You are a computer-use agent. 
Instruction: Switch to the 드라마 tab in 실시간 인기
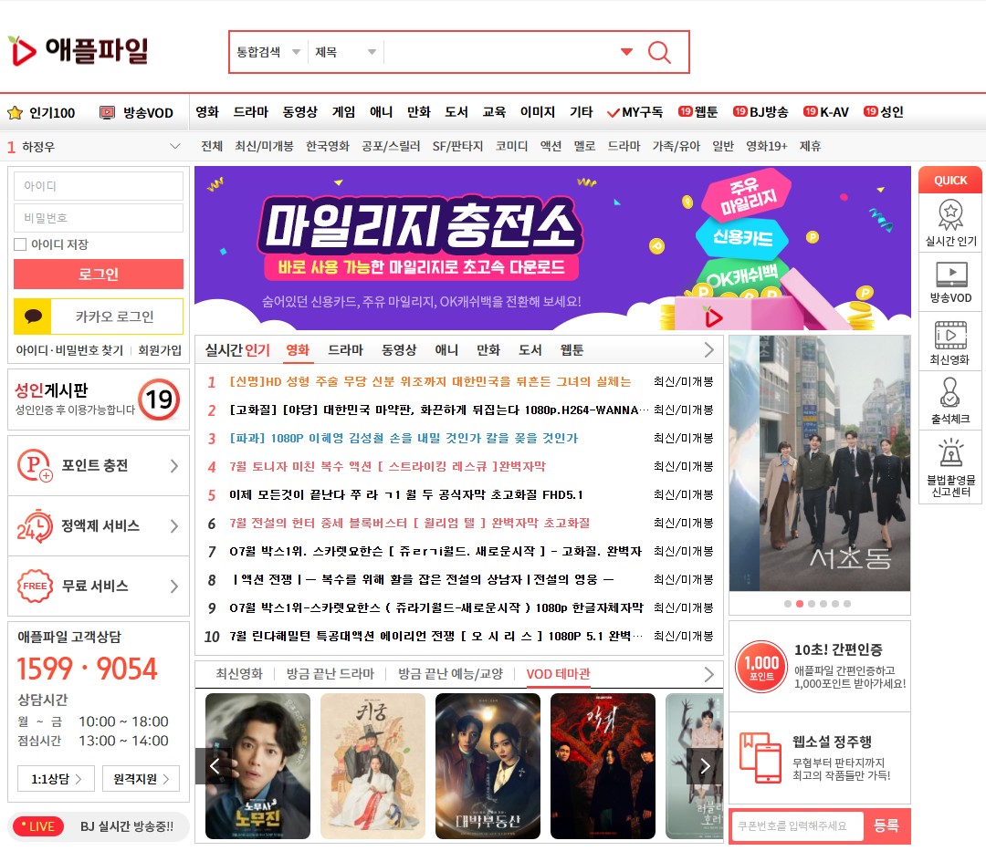click(x=344, y=350)
